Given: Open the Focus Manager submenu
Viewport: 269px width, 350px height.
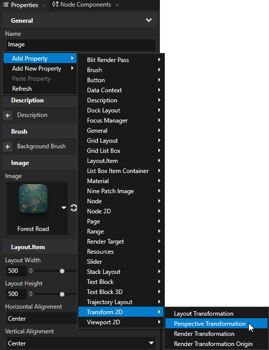Looking at the screenshot, I should pyautogui.click(x=121, y=121).
